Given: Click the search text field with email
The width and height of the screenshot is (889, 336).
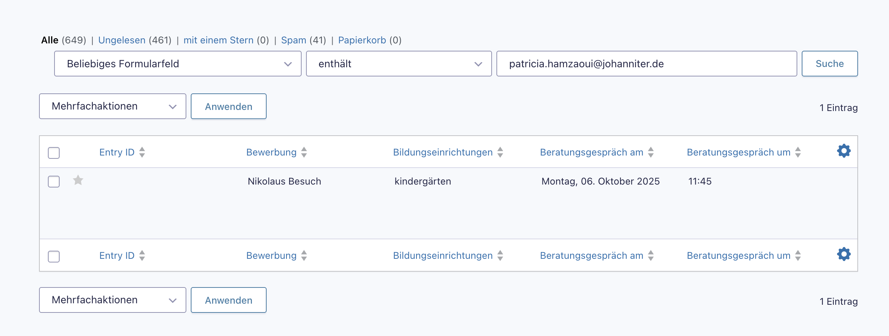Looking at the screenshot, I should pyautogui.click(x=646, y=64).
